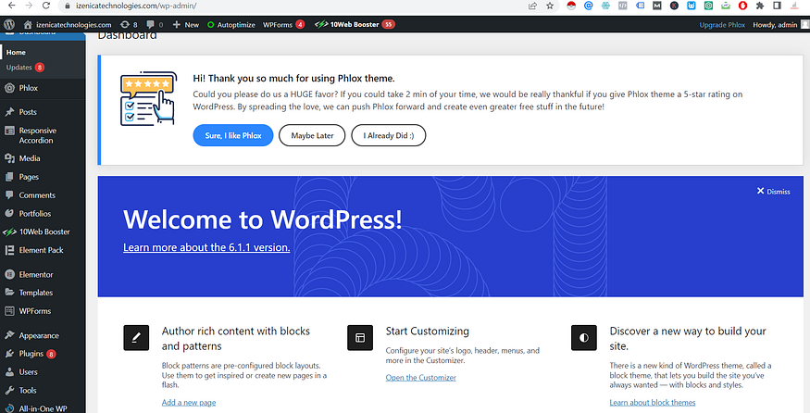Click the Elementor sidebar icon
This screenshot has width=810, height=413.
pyautogui.click(x=9, y=274)
